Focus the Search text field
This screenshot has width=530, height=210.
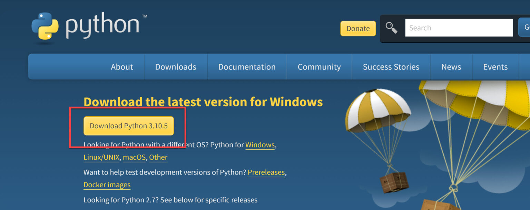(459, 28)
